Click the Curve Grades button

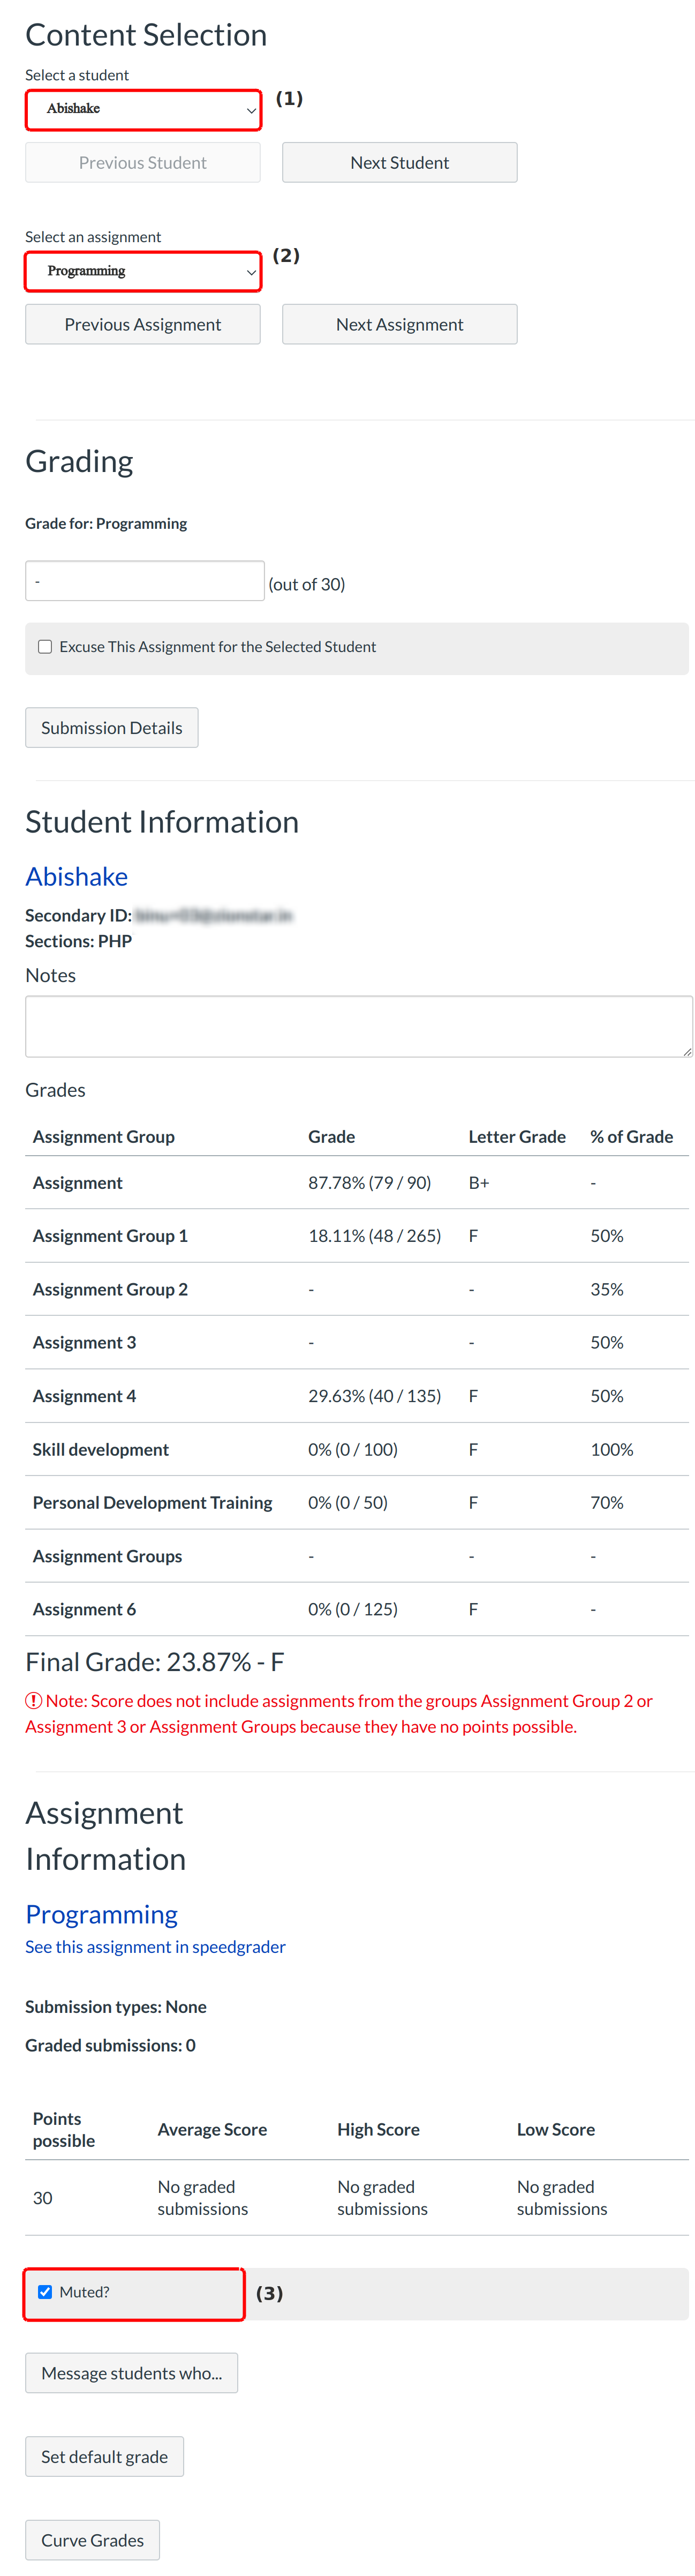[92, 2540]
